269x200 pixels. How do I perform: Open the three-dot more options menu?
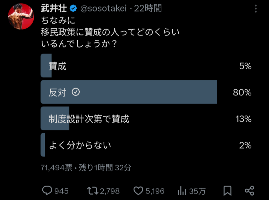click(x=256, y=9)
